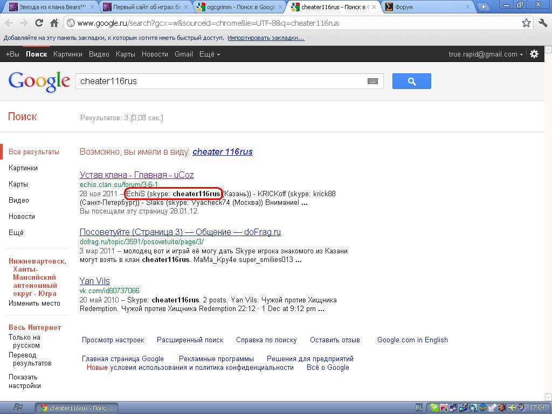The image size is (552, 414).
Task: Switch to the 'ogcgrimm - Поиск в Google' tab
Action: [239, 6]
